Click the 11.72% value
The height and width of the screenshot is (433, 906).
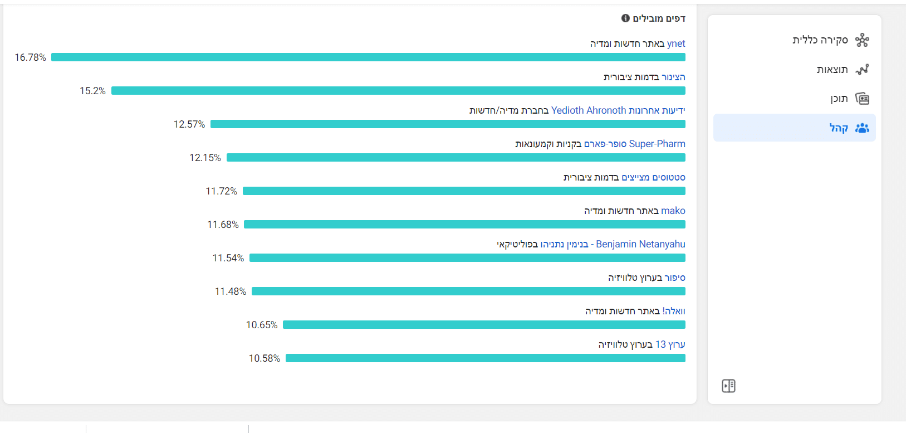[x=221, y=191]
